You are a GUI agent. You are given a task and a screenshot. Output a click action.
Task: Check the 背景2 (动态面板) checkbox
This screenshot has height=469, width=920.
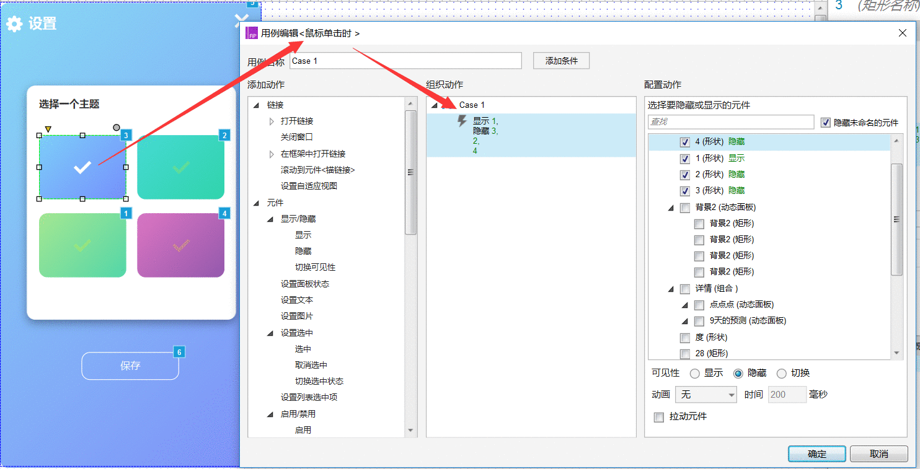685,208
